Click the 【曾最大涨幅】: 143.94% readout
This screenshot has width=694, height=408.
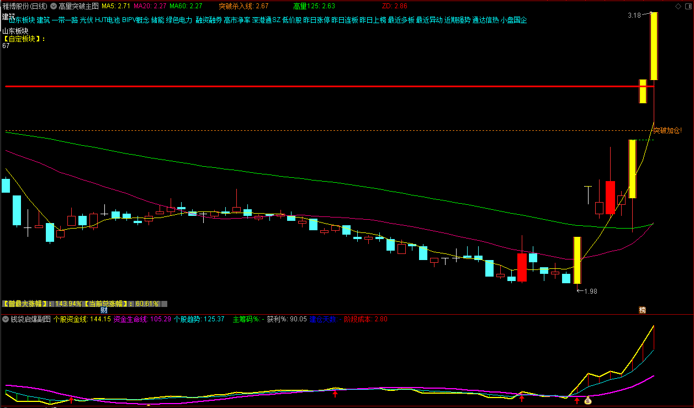pyautogui.click(x=42, y=304)
